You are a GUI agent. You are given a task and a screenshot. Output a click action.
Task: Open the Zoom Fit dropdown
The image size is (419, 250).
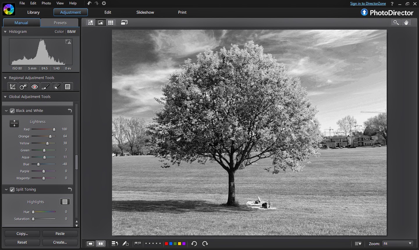tap(398, 244)
